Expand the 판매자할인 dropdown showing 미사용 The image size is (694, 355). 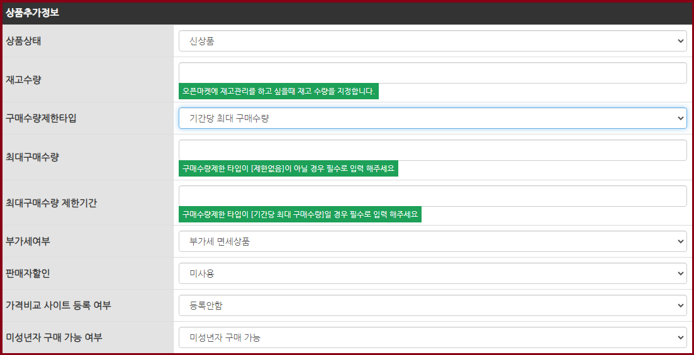[x=432, y=273]
